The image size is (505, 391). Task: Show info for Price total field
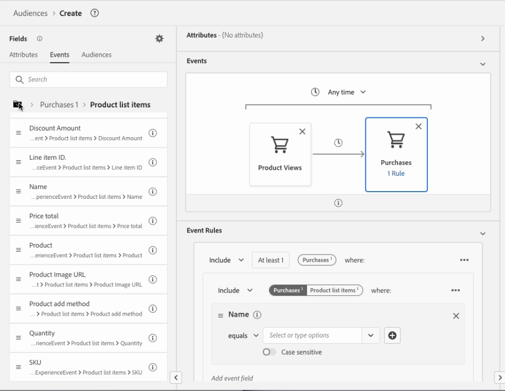153,221
